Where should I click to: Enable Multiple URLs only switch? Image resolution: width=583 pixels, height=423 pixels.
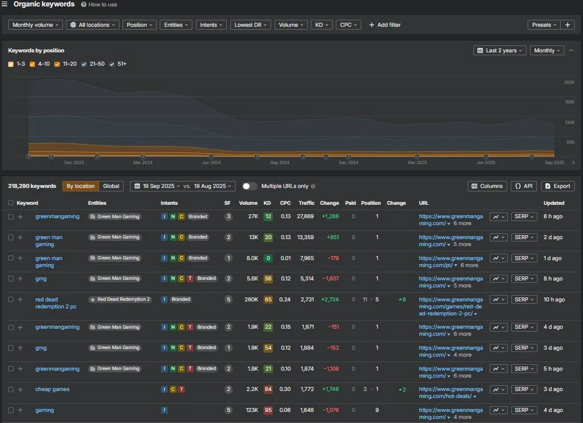point(250,186)
